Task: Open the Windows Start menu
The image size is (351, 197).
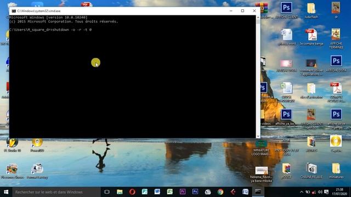Action: point(6,192)
